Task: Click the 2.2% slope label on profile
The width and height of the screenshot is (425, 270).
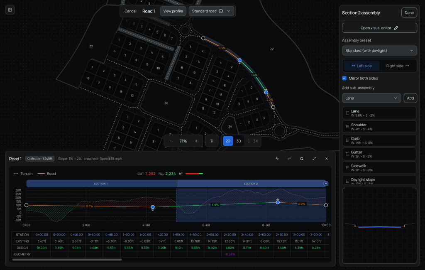Action: click(302, 204)
